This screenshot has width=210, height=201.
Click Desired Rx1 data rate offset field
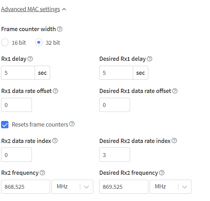[x=115, y=105]
